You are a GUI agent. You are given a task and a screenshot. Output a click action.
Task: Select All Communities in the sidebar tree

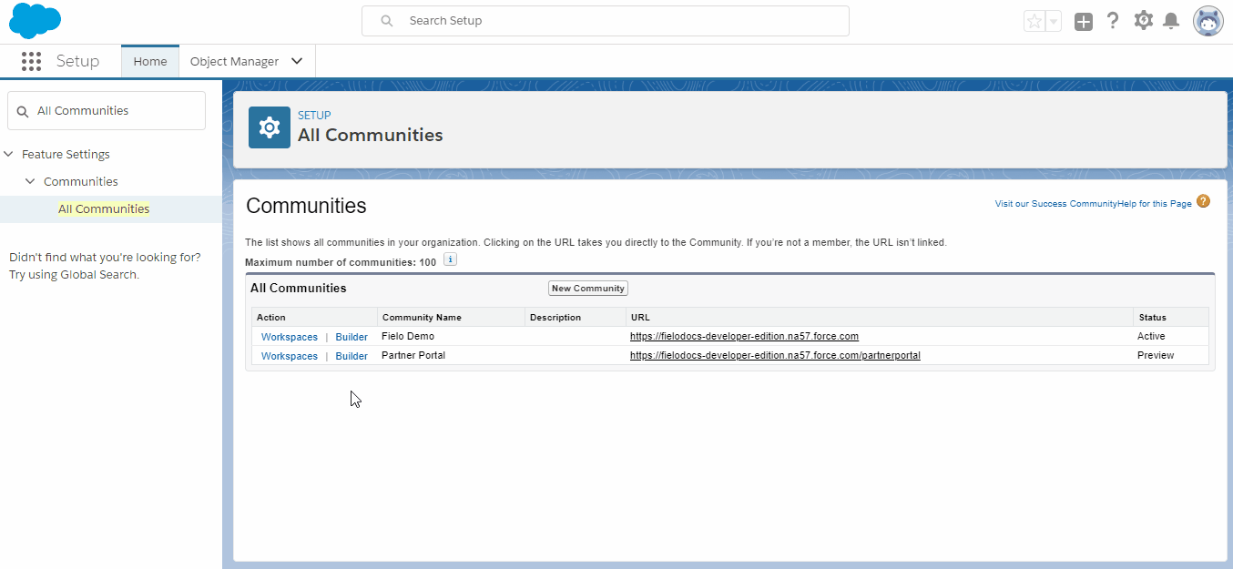(x=104, y=208)
